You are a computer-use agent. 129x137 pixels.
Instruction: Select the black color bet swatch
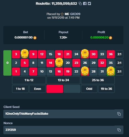click(72, 89)
